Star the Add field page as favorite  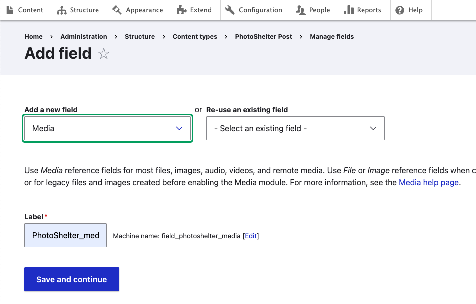coord(104,54)
